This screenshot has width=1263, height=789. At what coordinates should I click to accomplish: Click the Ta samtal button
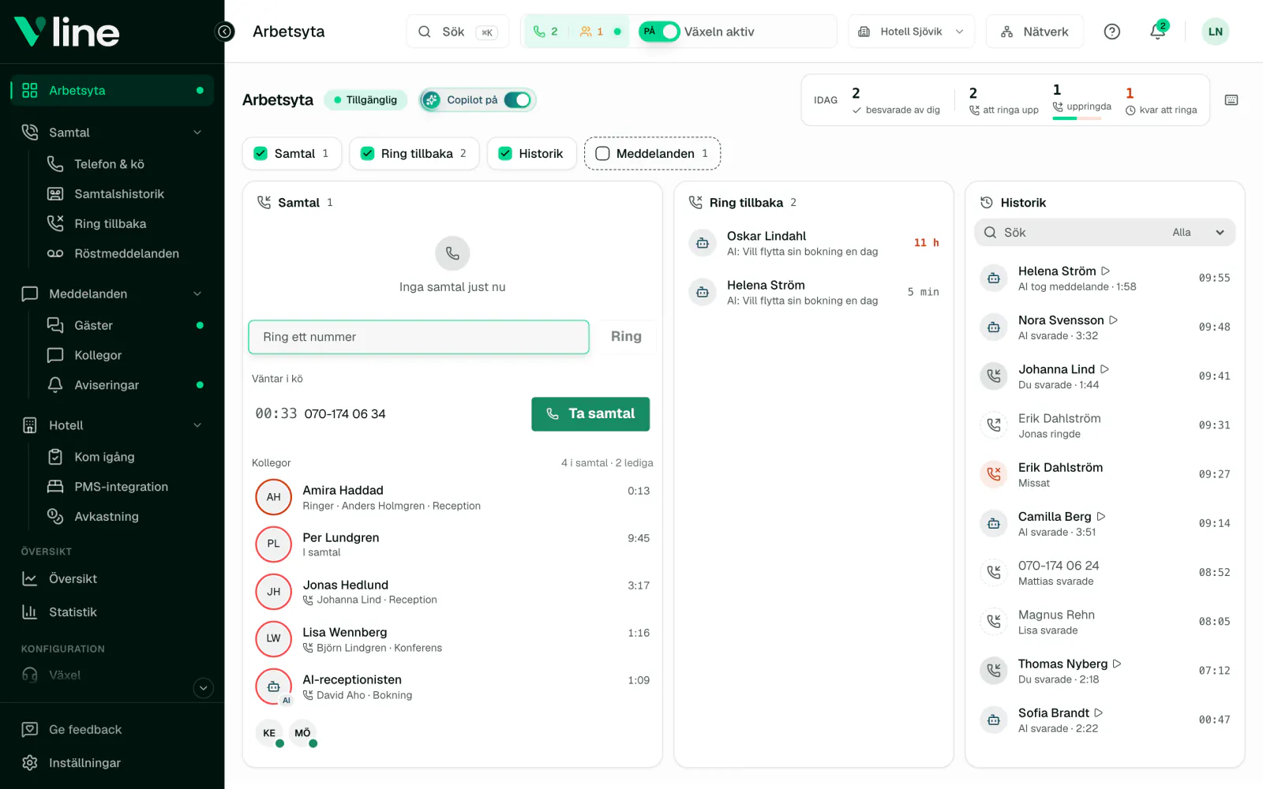[x=590, y=414]
